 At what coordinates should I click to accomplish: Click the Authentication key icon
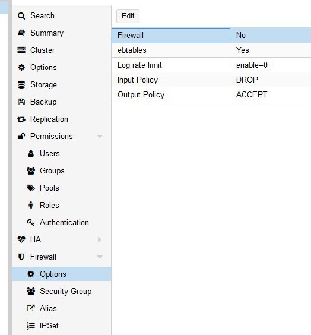[x=31, y=222]
